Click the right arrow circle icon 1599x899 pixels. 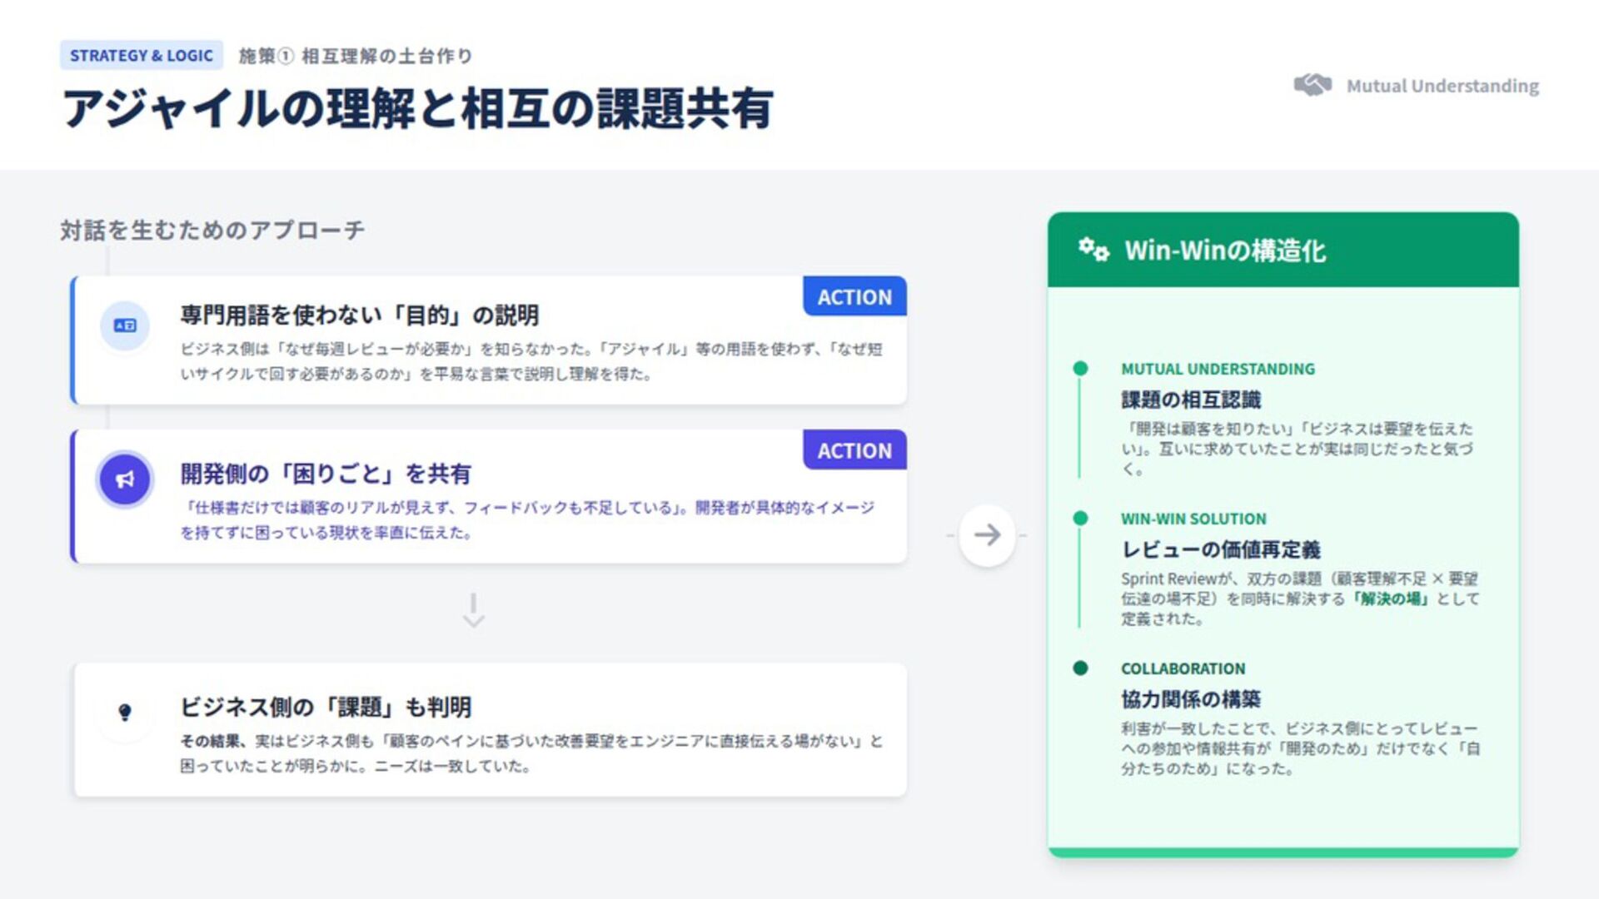(987, 535)
